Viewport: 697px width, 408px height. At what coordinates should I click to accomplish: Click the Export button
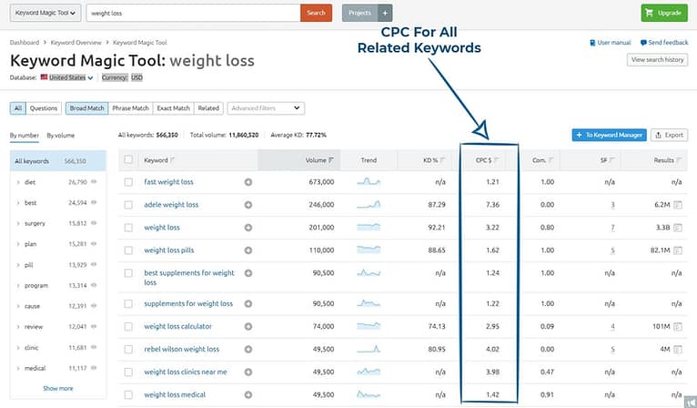point(670,135)
